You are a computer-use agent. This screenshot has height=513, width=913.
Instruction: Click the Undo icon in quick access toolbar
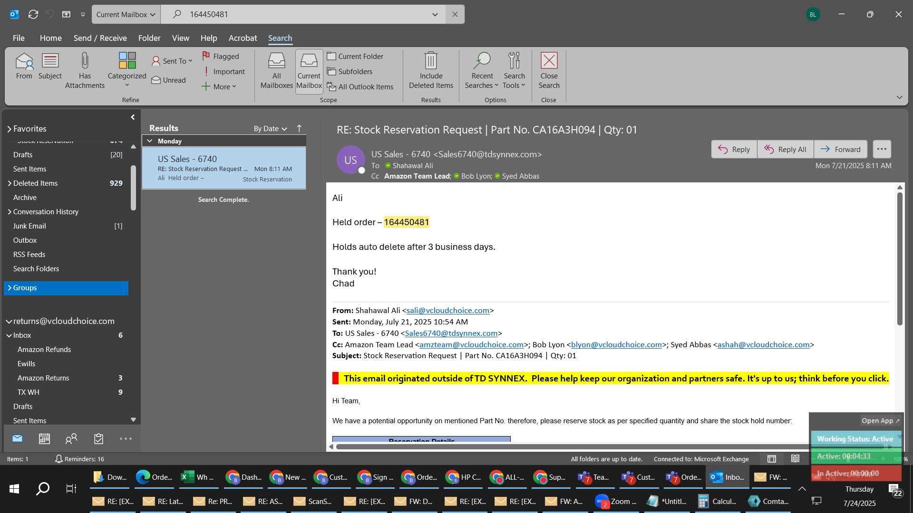(49, 14)
